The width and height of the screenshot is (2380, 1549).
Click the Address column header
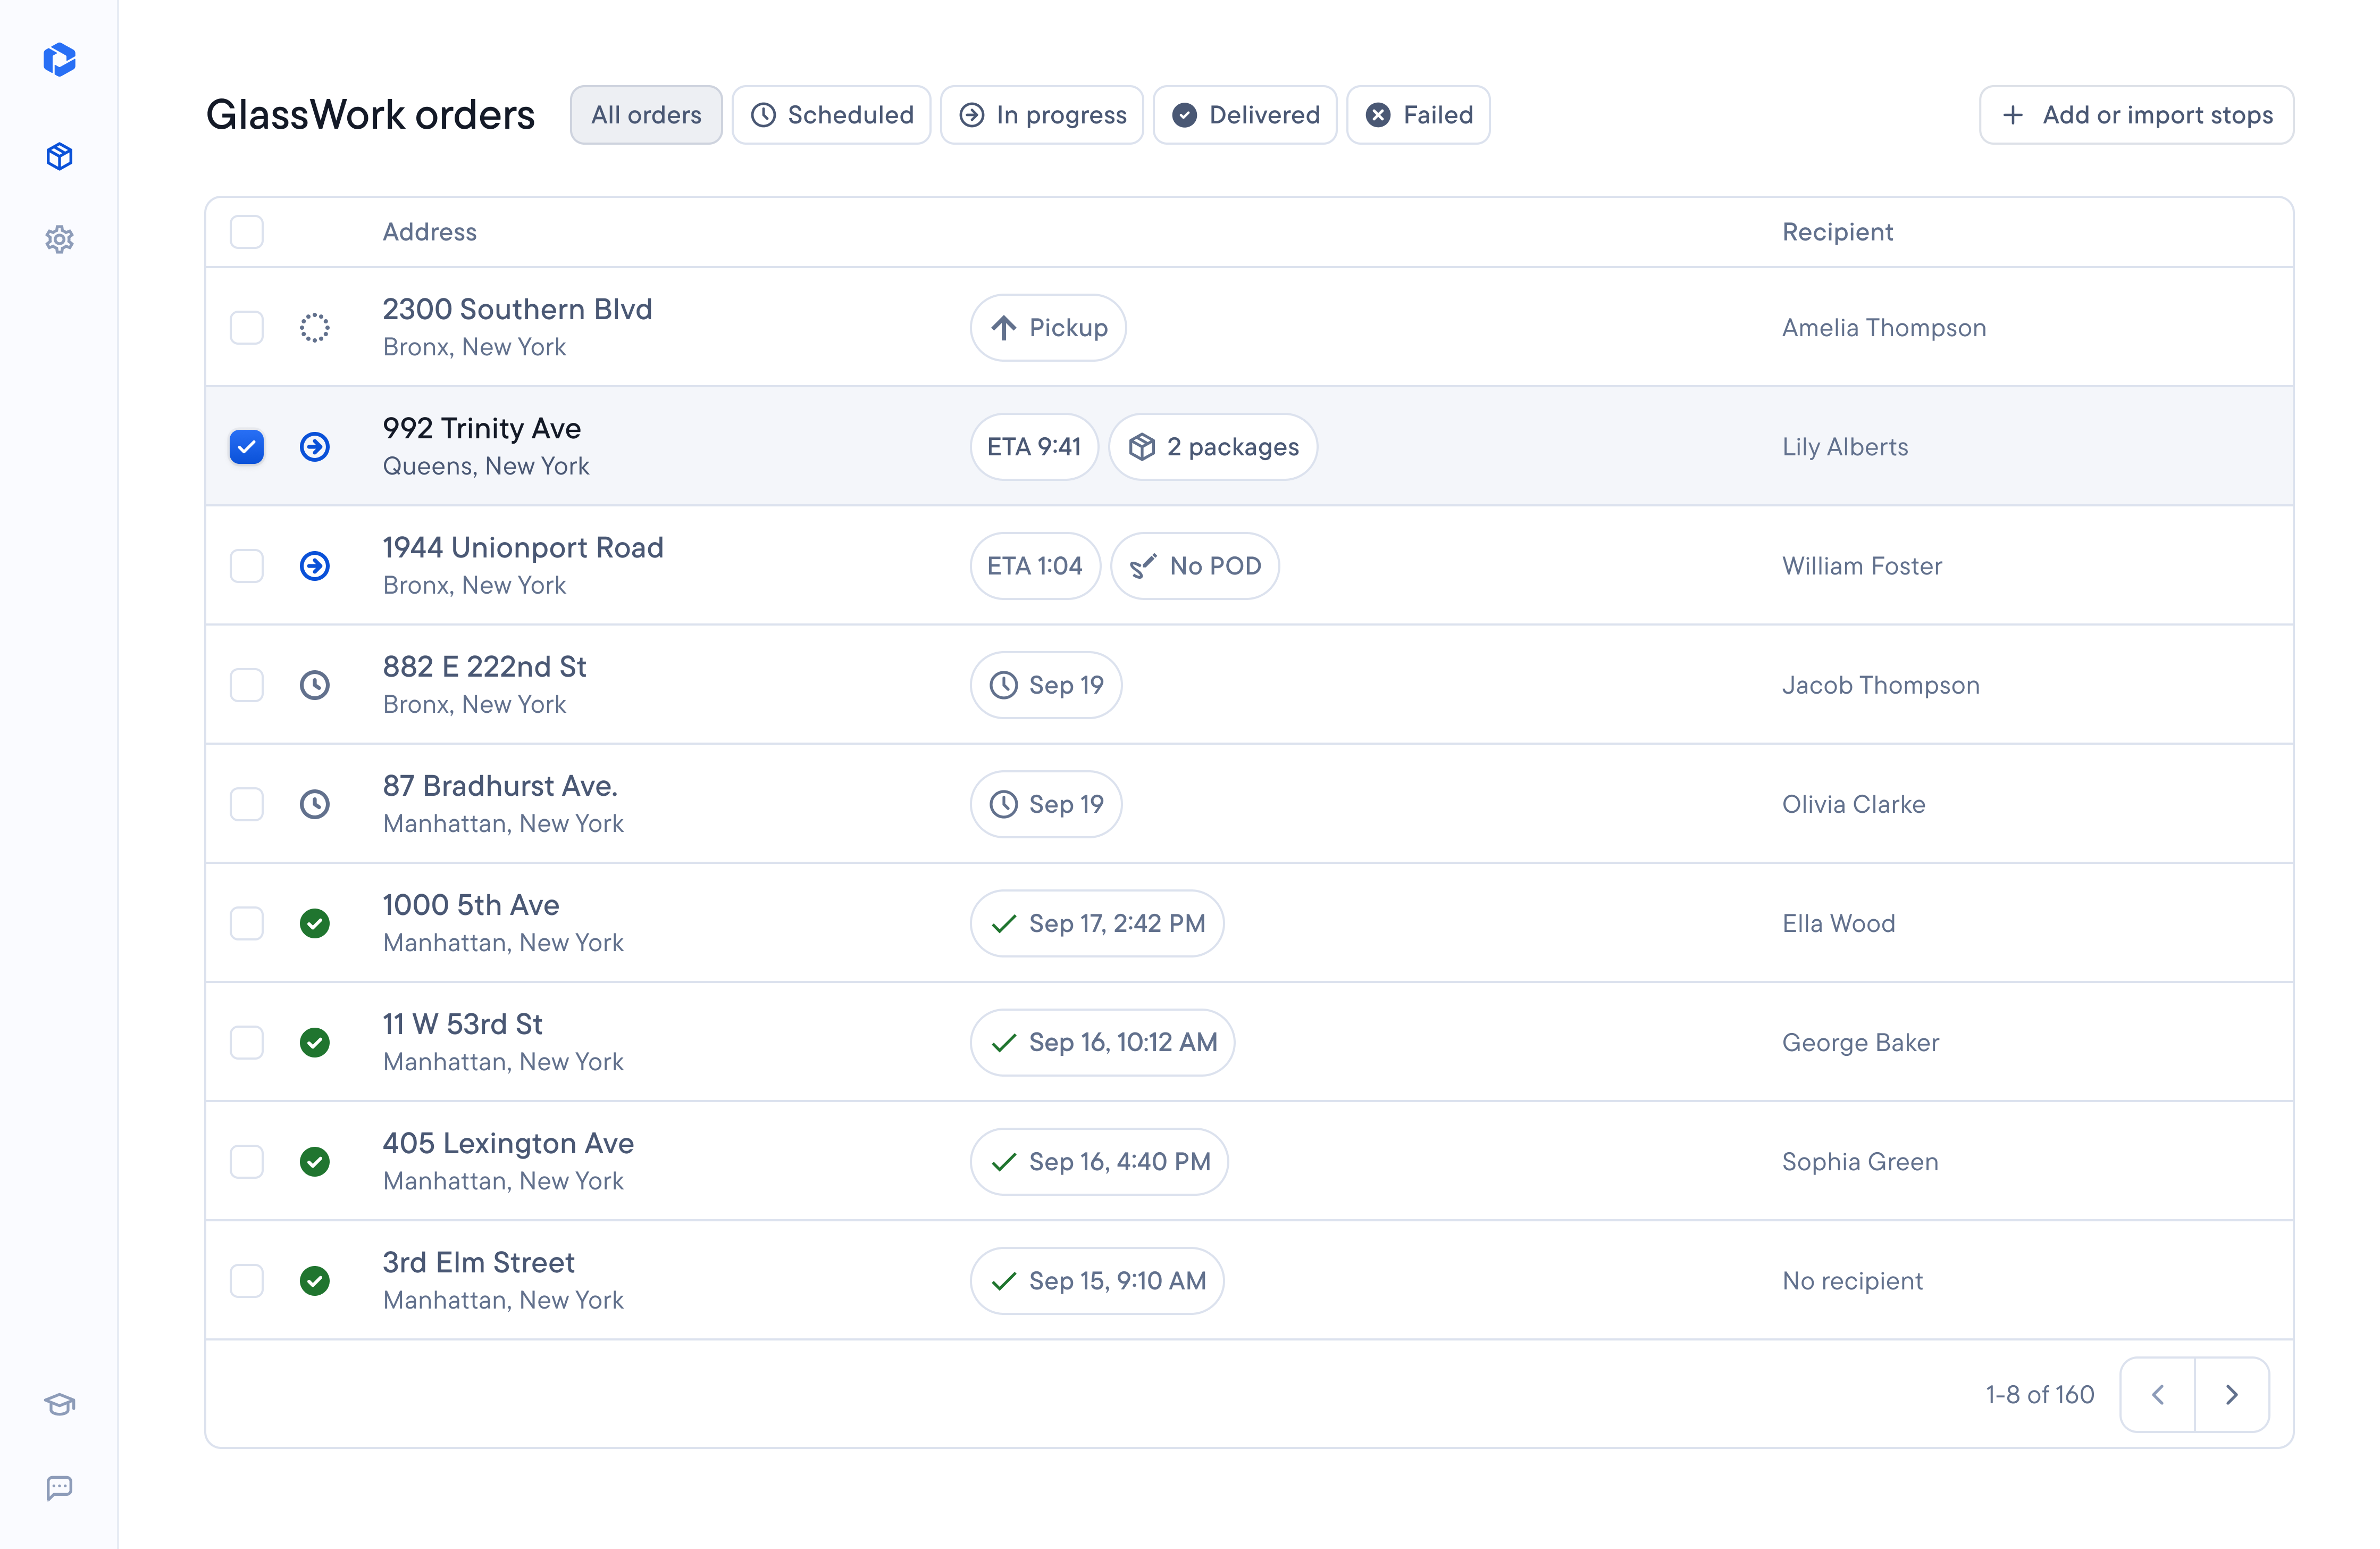(429, 231)
